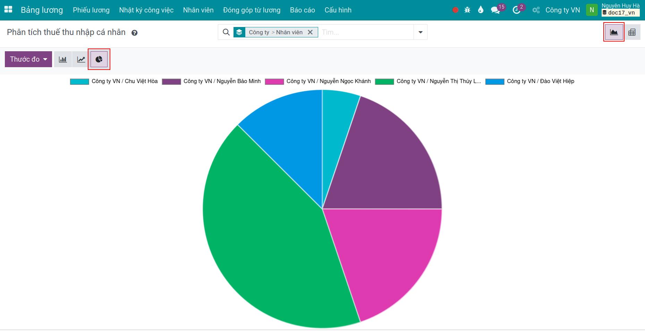Image resolution: width=645 pixels, height=331 pixels.
Task: Select the pie chart mode
Action: pyautogui.click(x=99, y=59)
